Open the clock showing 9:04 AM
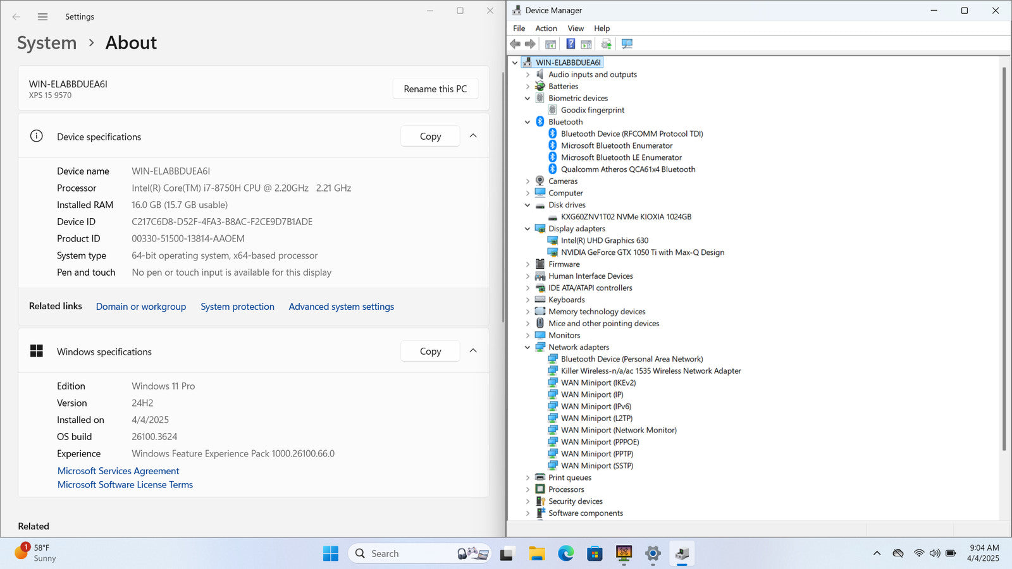The height and width of the screenshot is (569, 1012). coord(983,553)
